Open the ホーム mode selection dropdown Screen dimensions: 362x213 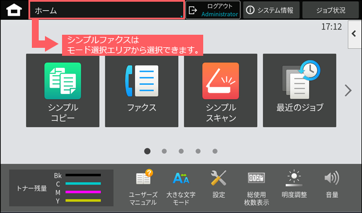[106, 10]
